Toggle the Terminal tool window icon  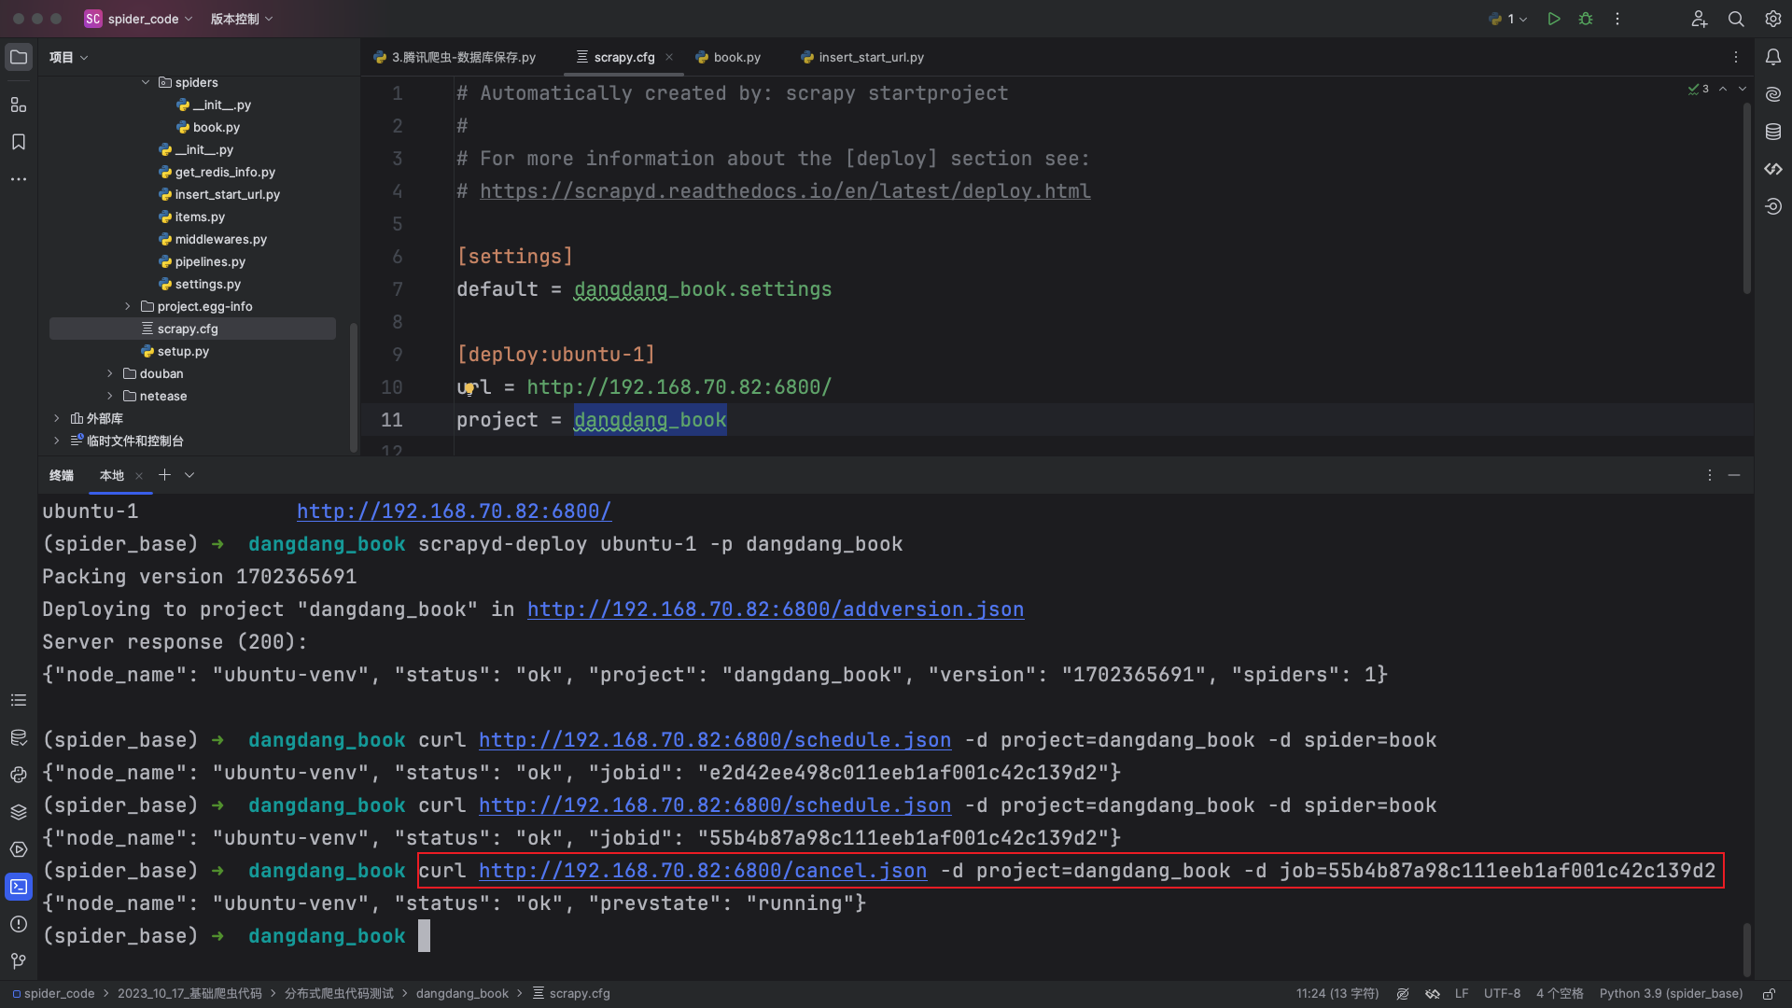19,887
